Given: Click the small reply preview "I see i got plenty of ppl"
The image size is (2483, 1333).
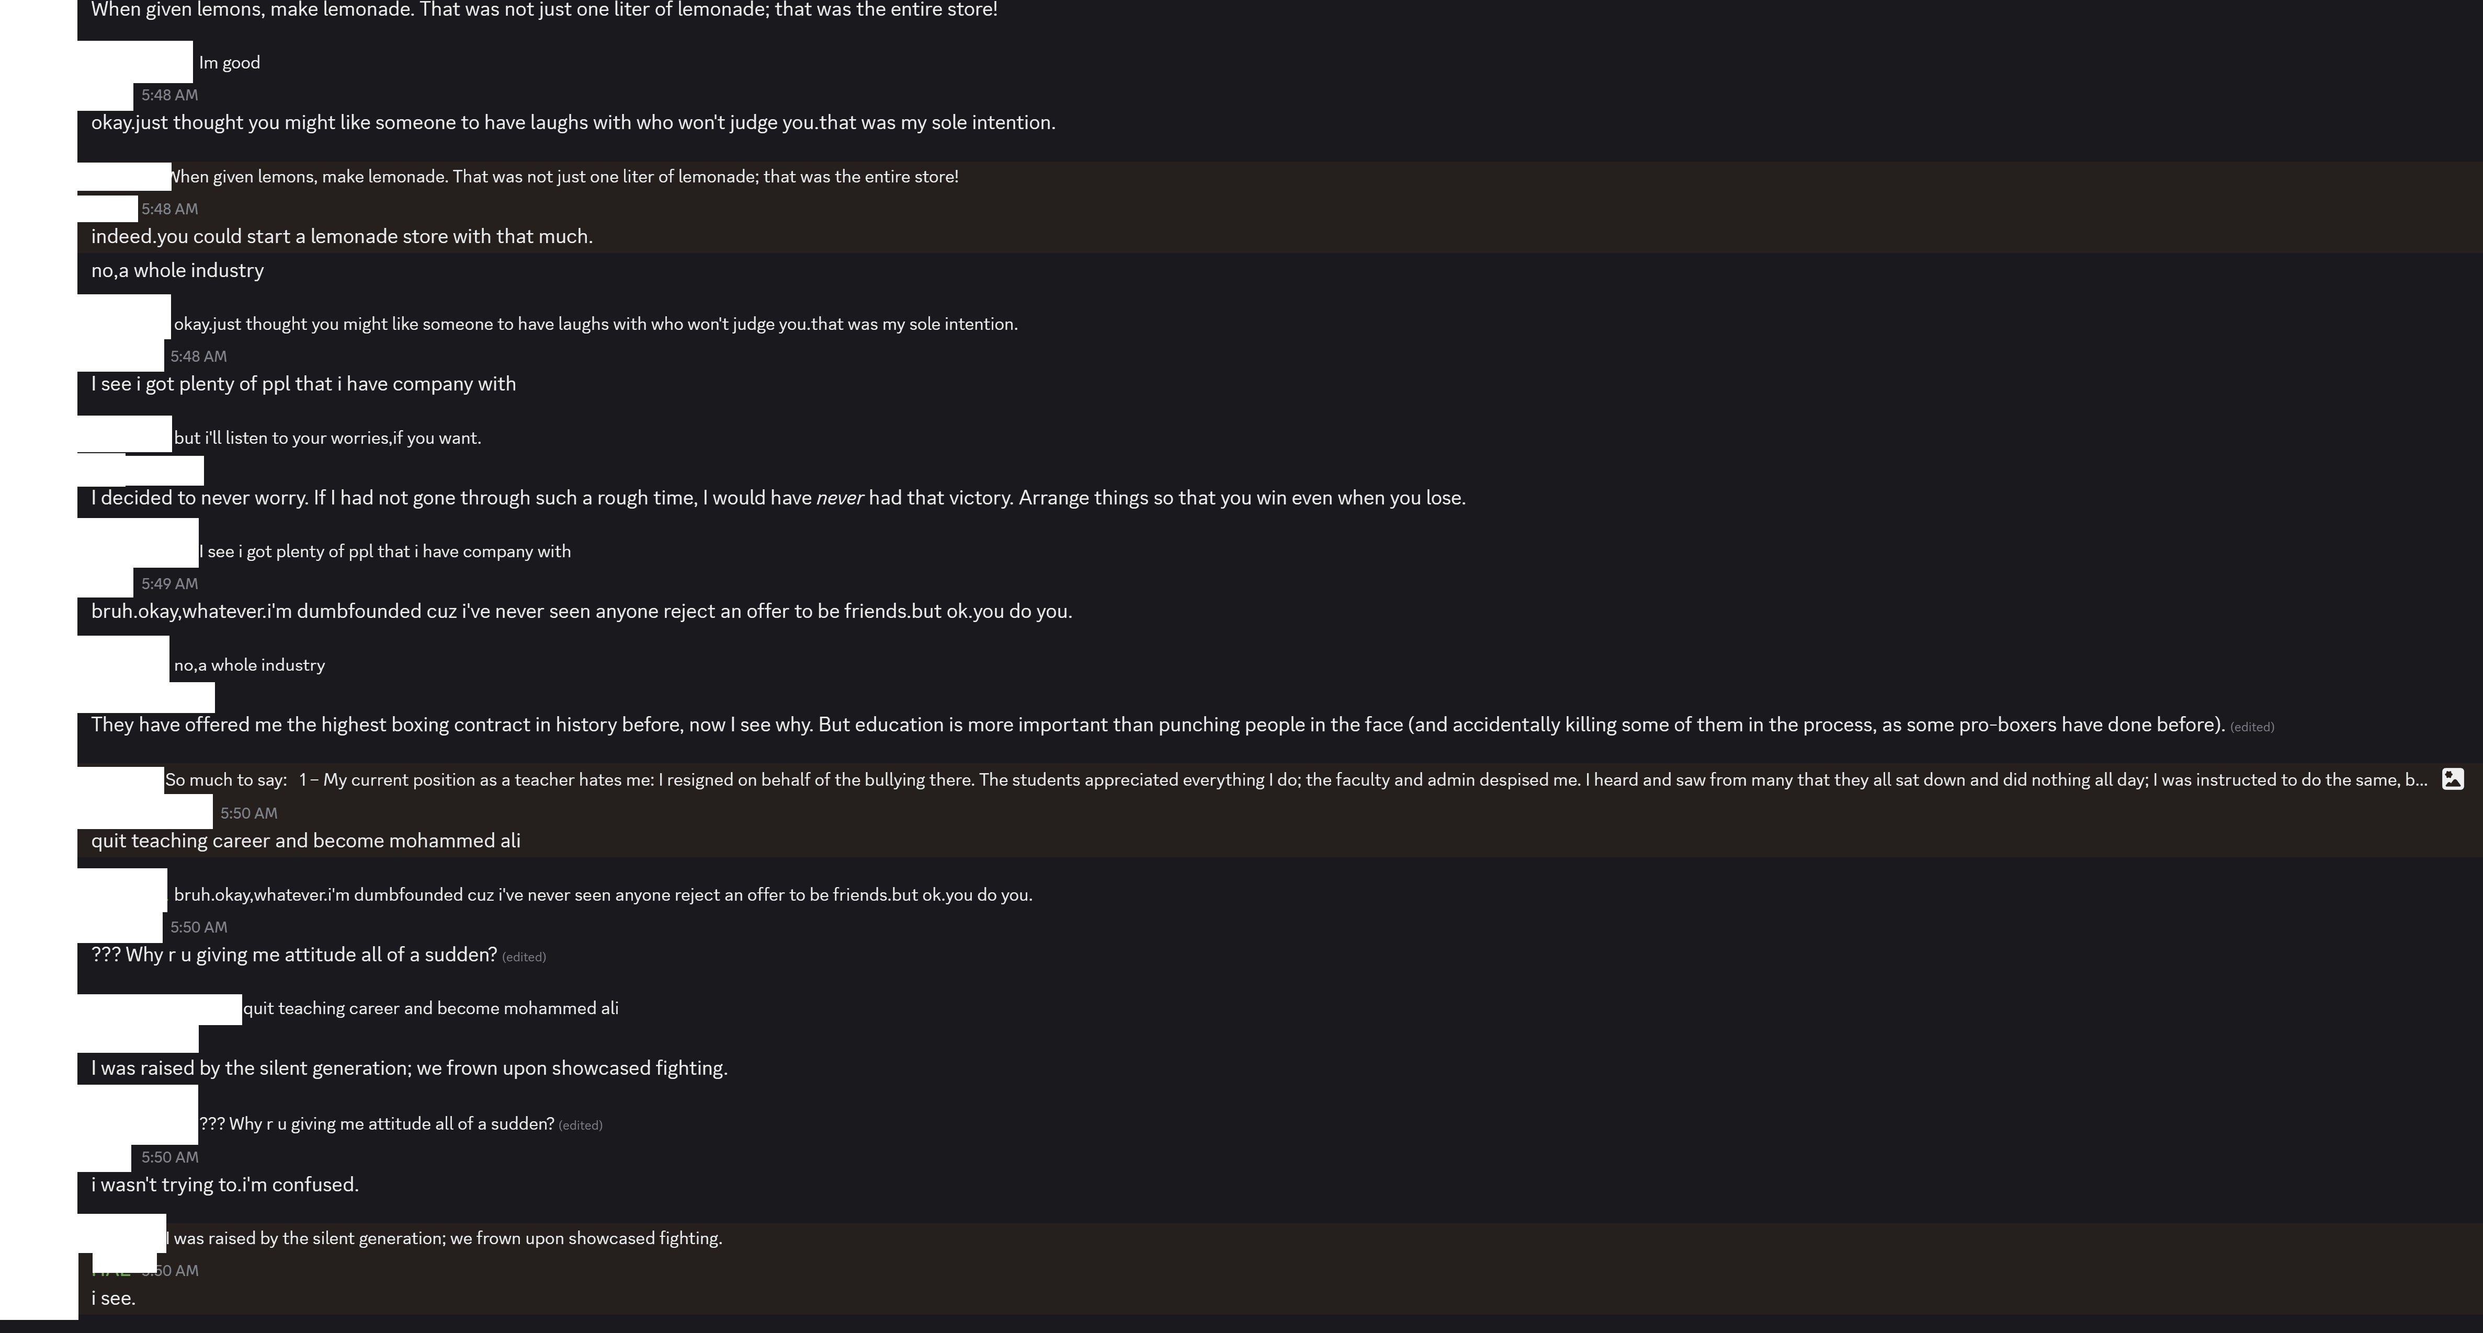Looking at the screenshot, I should click(386, 552).
